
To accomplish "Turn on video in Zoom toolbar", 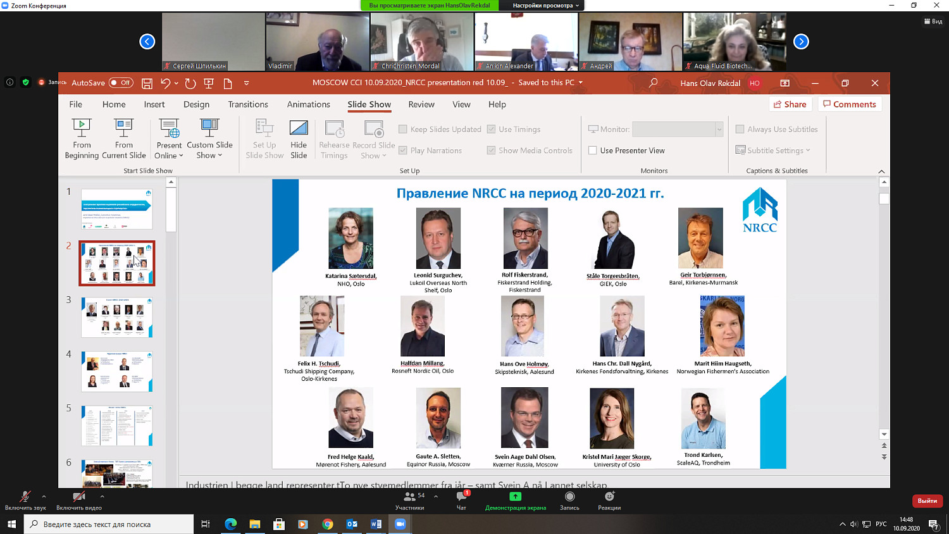I will 79,500.
